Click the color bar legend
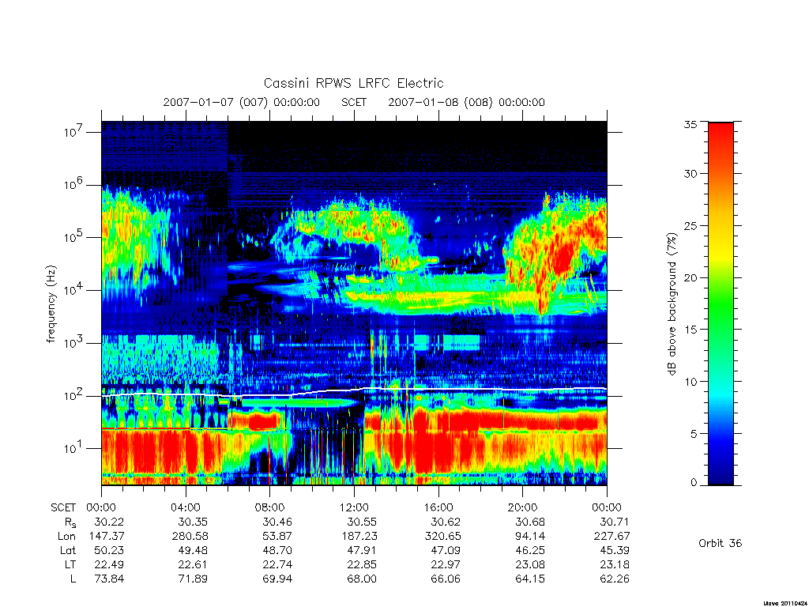Image resolution: width=809 pixels, height=607 pixels. pos(721,303)
